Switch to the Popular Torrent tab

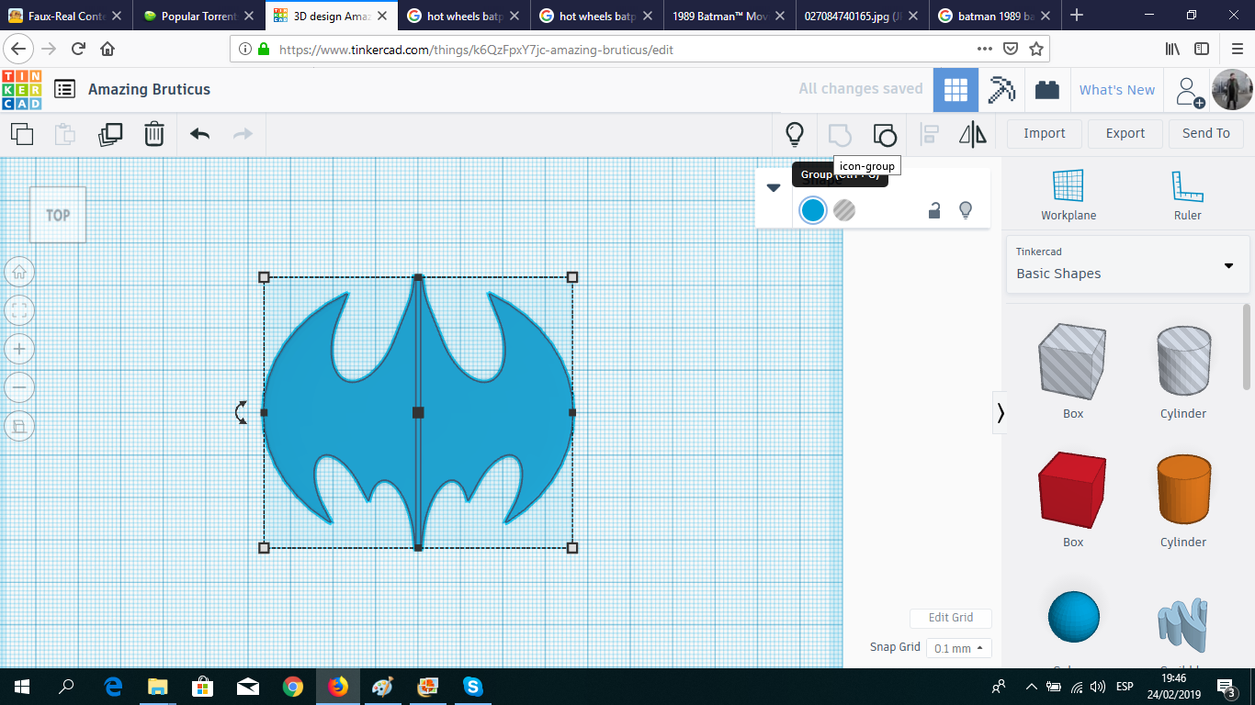199,16
